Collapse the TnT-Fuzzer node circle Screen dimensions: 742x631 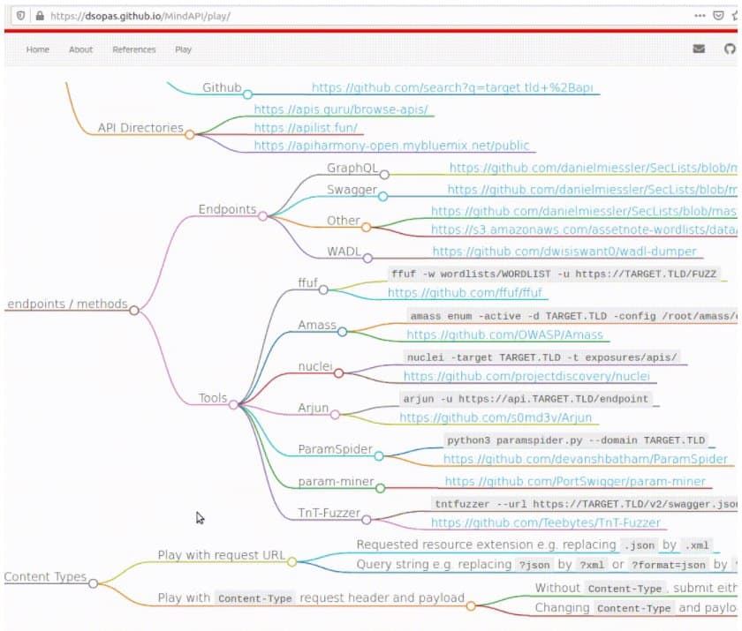coord(367,520)
